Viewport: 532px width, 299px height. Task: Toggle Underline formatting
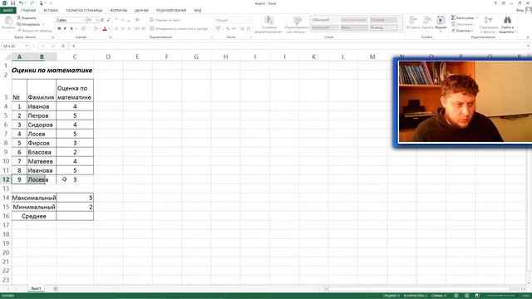tap(71, 28)
